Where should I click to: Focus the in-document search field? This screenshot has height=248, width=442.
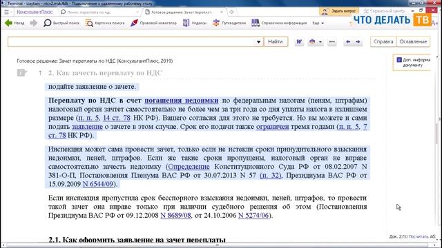tap(131, 41)
